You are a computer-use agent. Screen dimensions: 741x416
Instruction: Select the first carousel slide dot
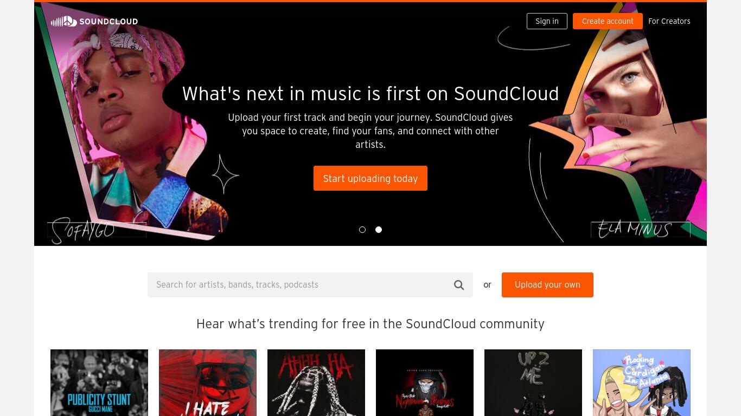[362, 230]
